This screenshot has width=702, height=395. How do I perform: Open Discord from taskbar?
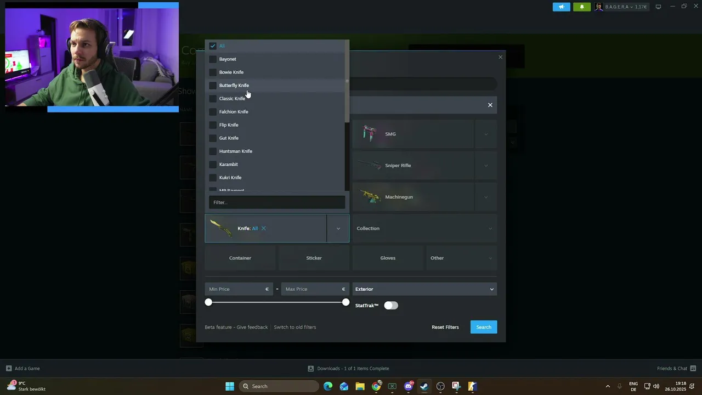tap(408, 386)
